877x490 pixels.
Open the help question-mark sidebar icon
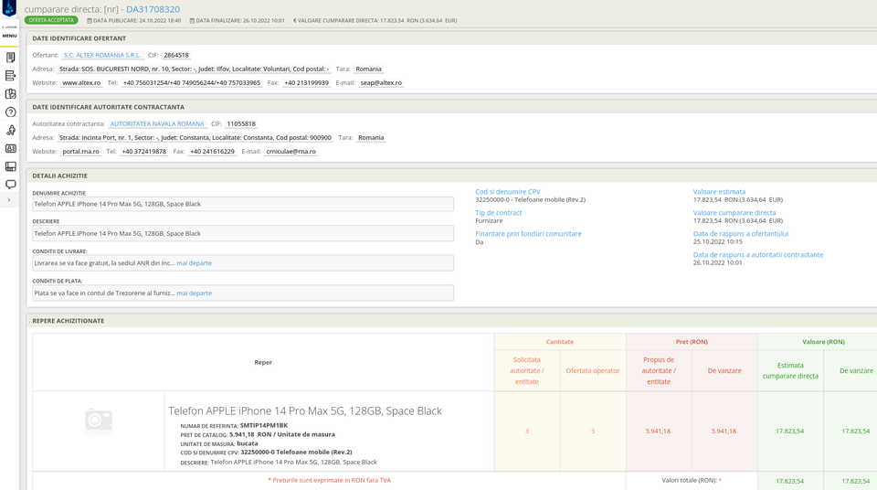10,112
